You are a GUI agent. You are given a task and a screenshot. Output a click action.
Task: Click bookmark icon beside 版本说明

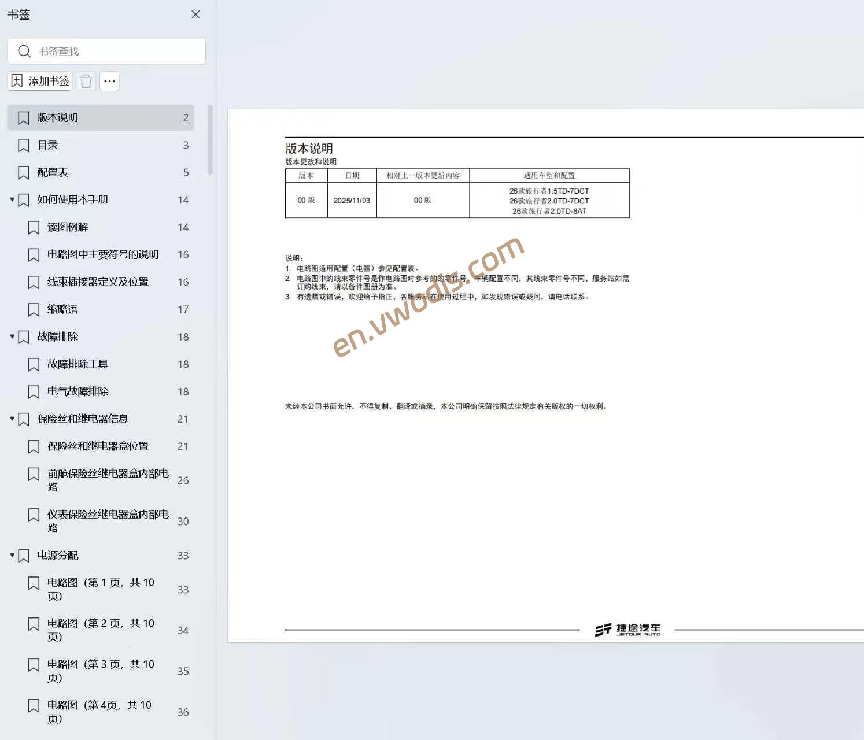coord(24,118)
